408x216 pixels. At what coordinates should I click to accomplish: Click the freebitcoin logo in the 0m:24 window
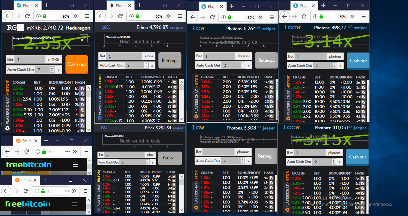point(27,204)
